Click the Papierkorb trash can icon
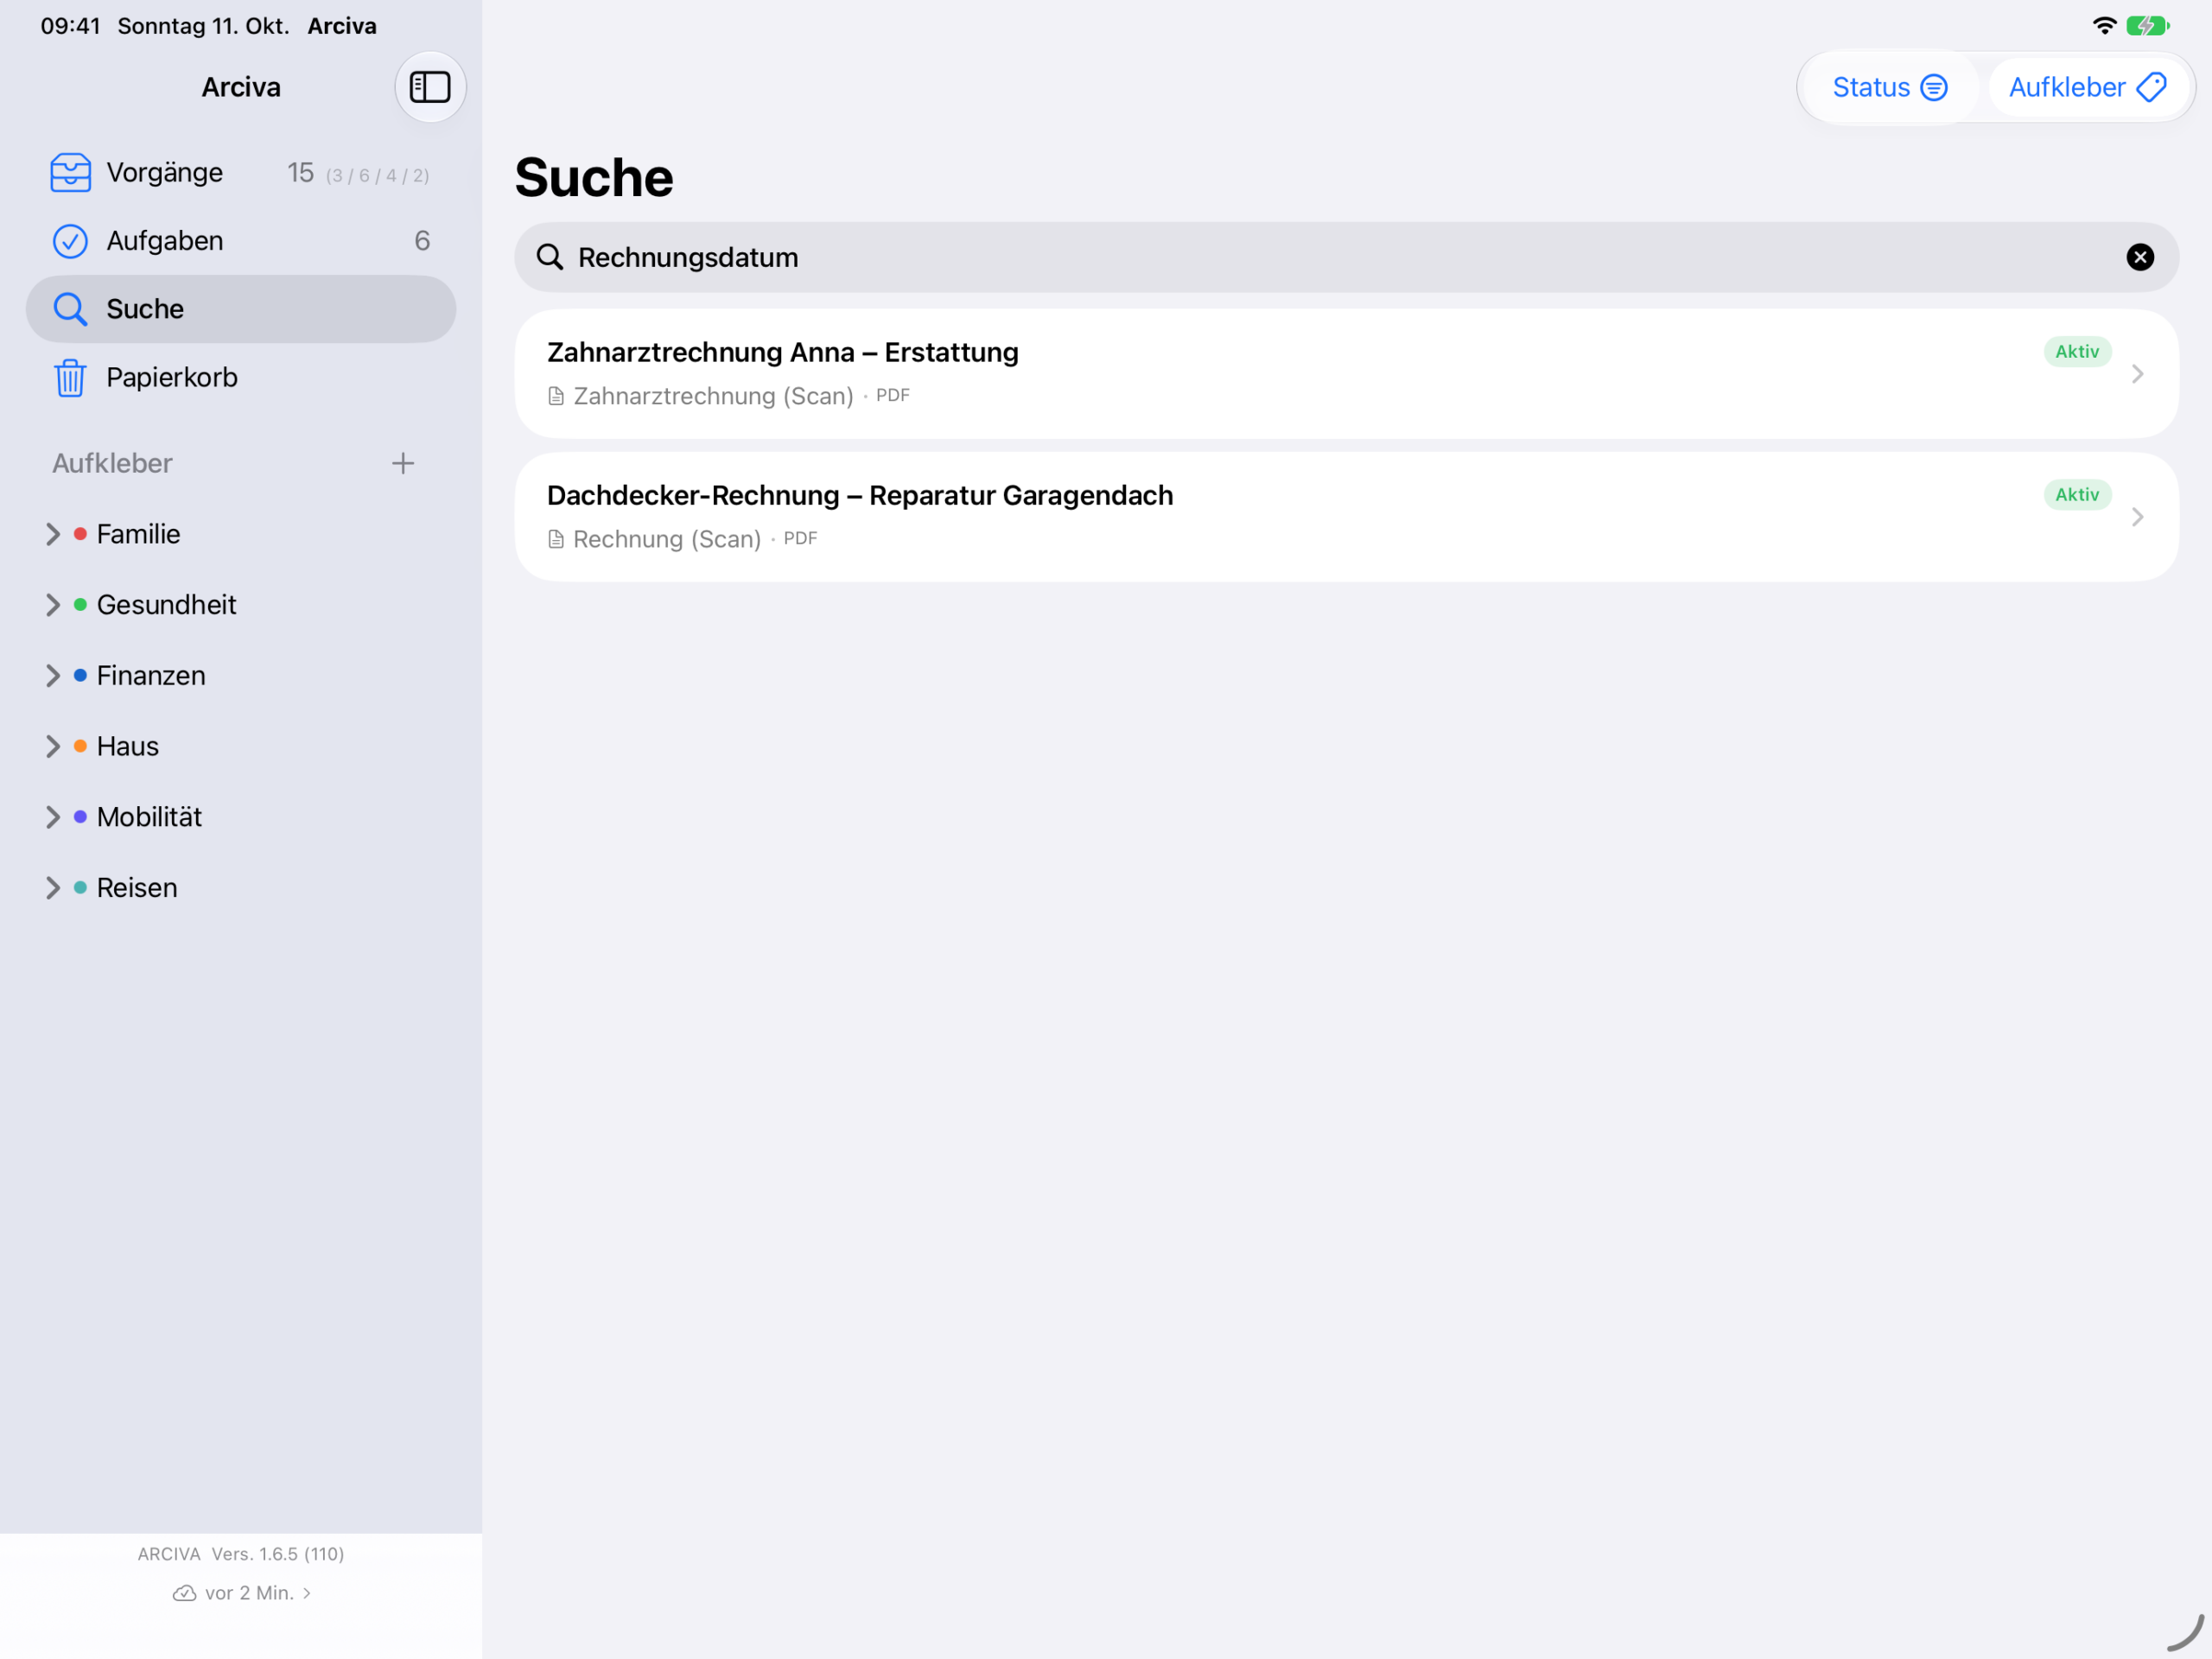 (70, 378)
